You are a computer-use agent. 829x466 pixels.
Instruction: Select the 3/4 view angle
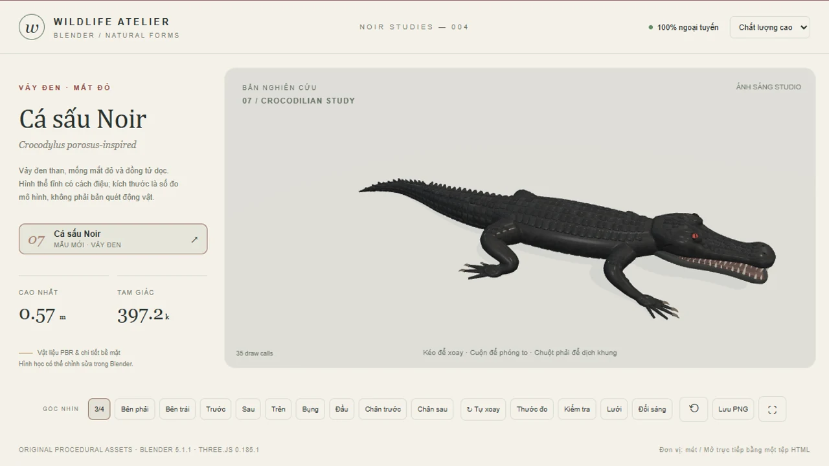[x=99, y=409]
